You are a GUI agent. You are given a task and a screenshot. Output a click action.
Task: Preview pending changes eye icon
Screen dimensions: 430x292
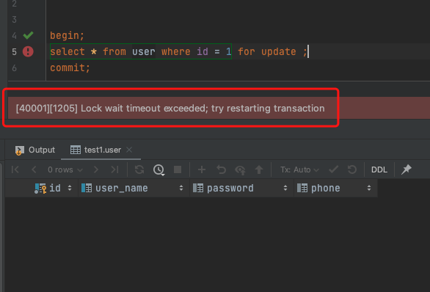pyautogui.click(x=240, y=170)
